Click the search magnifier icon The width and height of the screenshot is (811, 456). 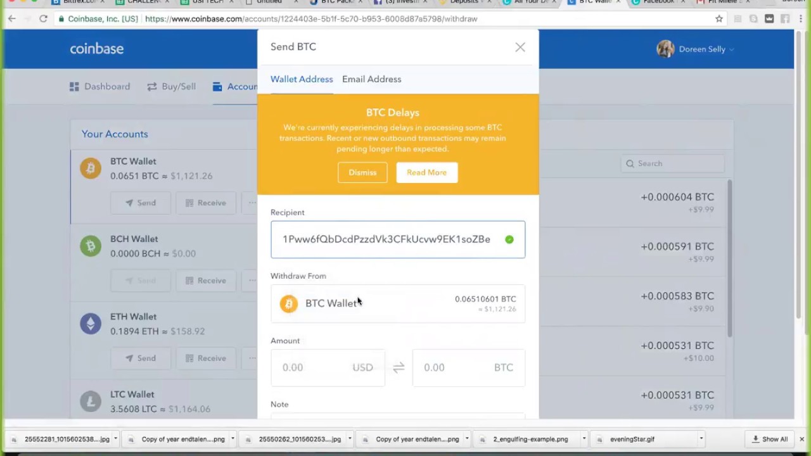click(x=630, y=163)
